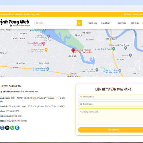
Task: Click the Tập đoàn xi măng The Vissai marker
Action: pos(97,70)
